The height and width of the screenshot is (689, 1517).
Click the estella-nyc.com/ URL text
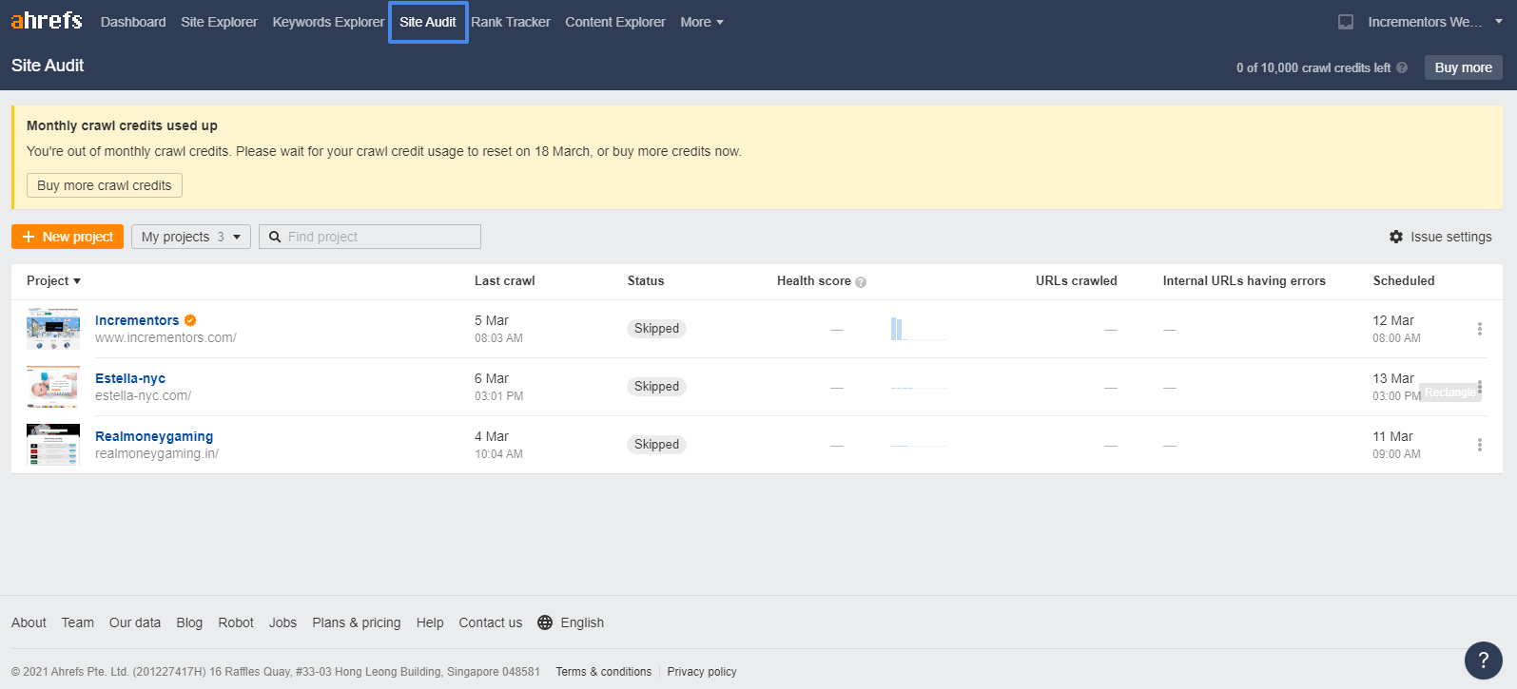143,395
